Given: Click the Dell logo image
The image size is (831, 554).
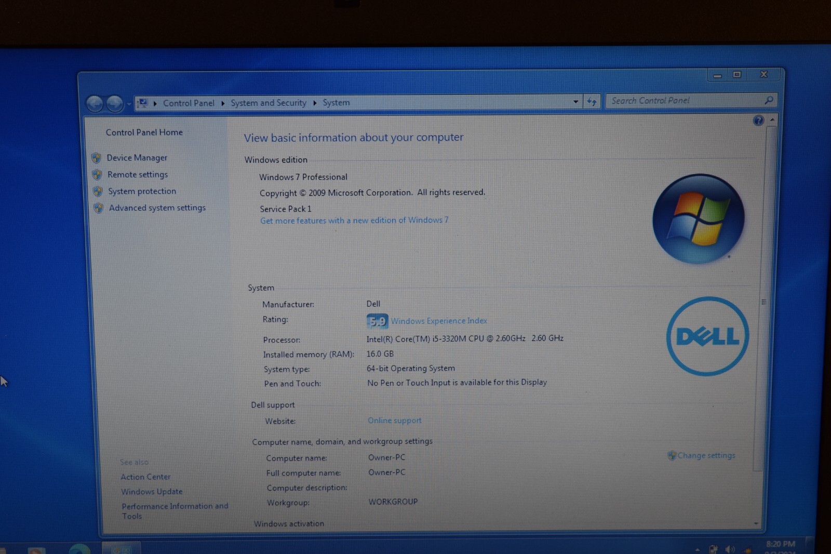Looking at the screenshot, I should coord(707,336).
